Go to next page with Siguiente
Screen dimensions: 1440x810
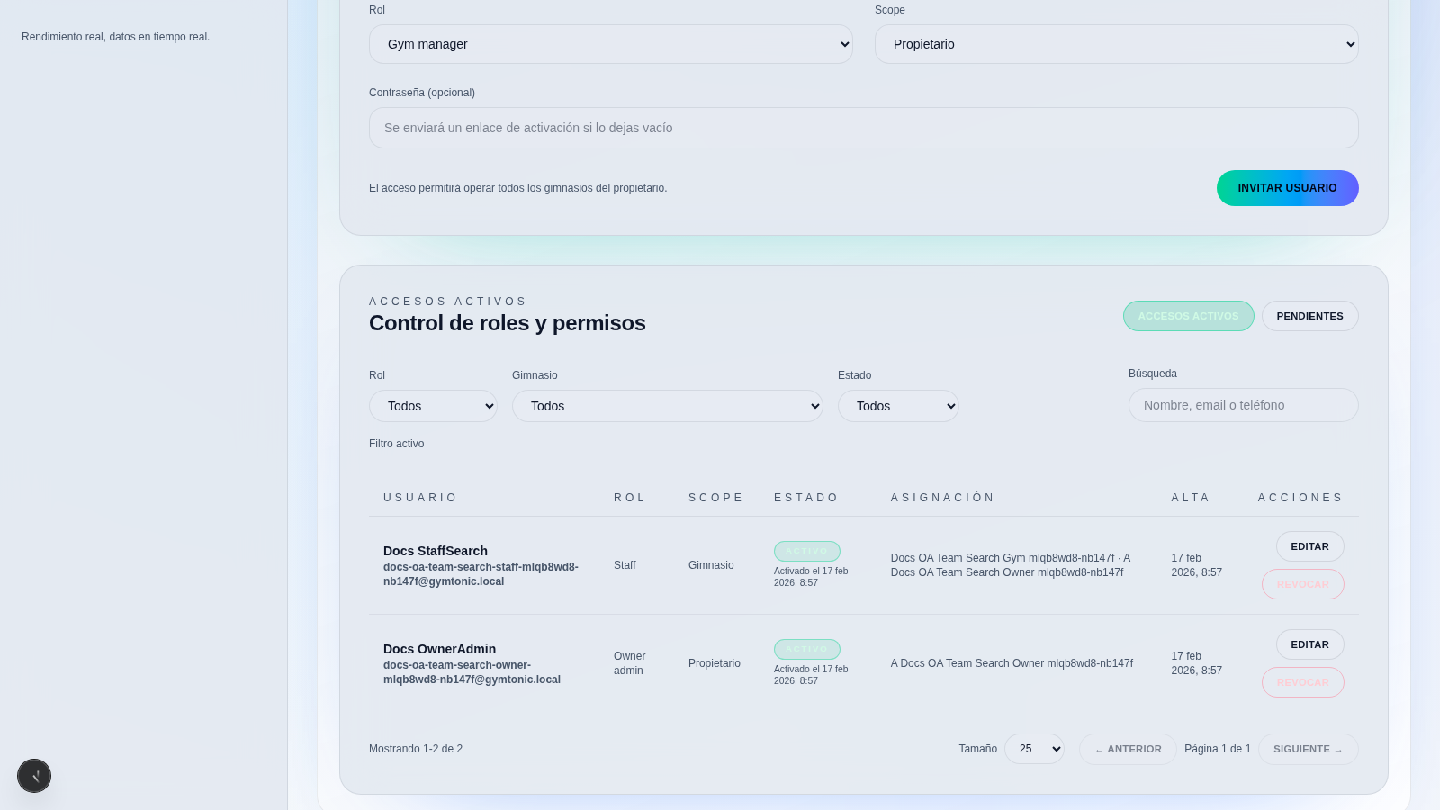coord(1308,749)
